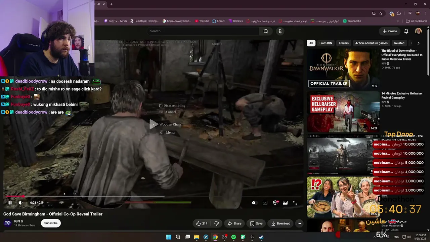Image resolution: width=430 pixels, height=242 pixels.
Task: Open the cooking video thumbnail with three women
Action: click(343, 197)
